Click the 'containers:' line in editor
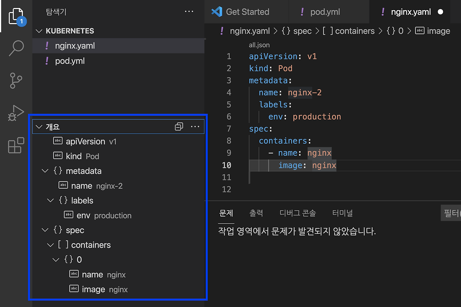 pos(285,141)
